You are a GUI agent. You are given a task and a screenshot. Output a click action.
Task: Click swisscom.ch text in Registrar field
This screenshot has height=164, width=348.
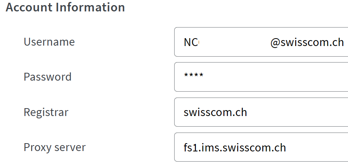pyautogui.click(x=215, y=112)
